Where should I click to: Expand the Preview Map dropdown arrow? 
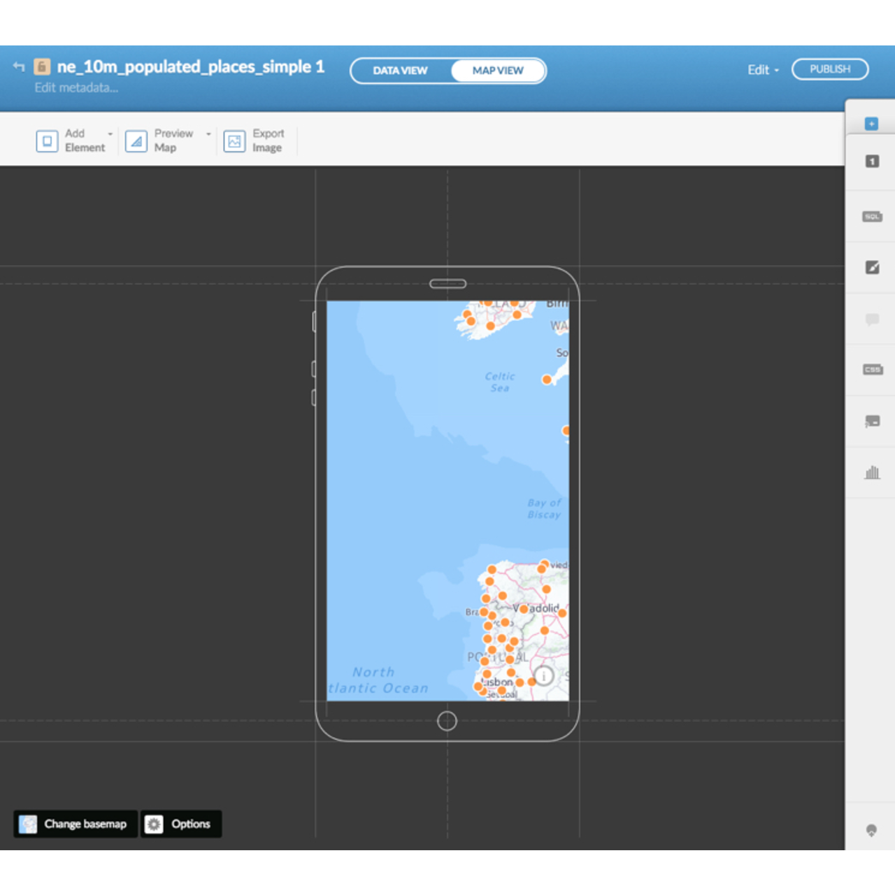point(207,134)
